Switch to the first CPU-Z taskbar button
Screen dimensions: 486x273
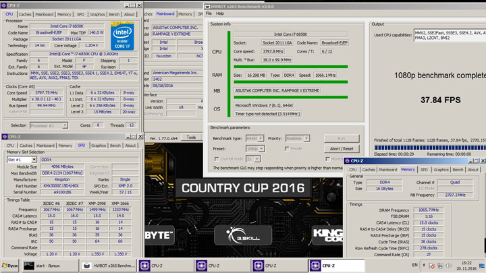click(166, 266)
